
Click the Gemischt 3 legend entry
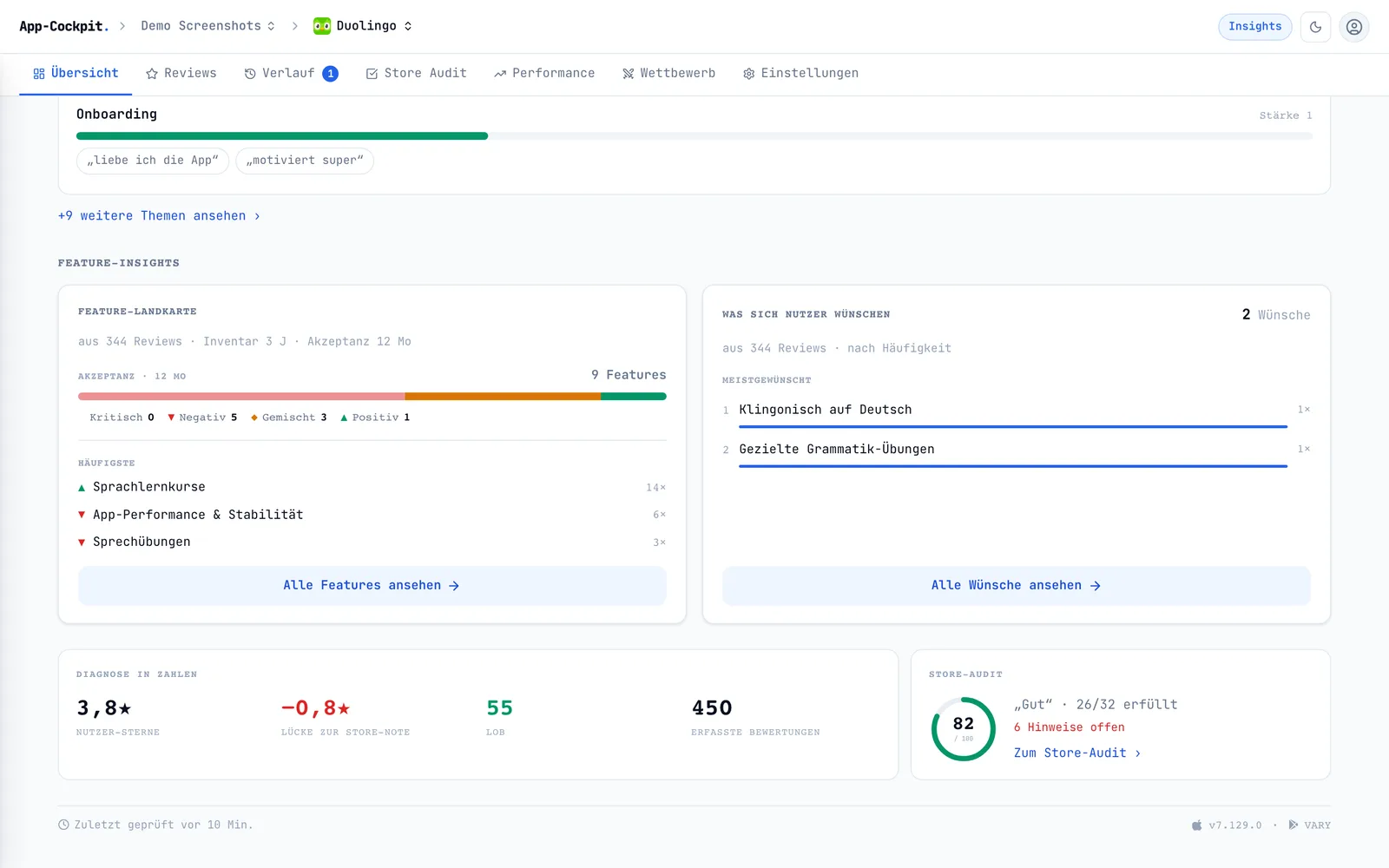click(289, 418)
